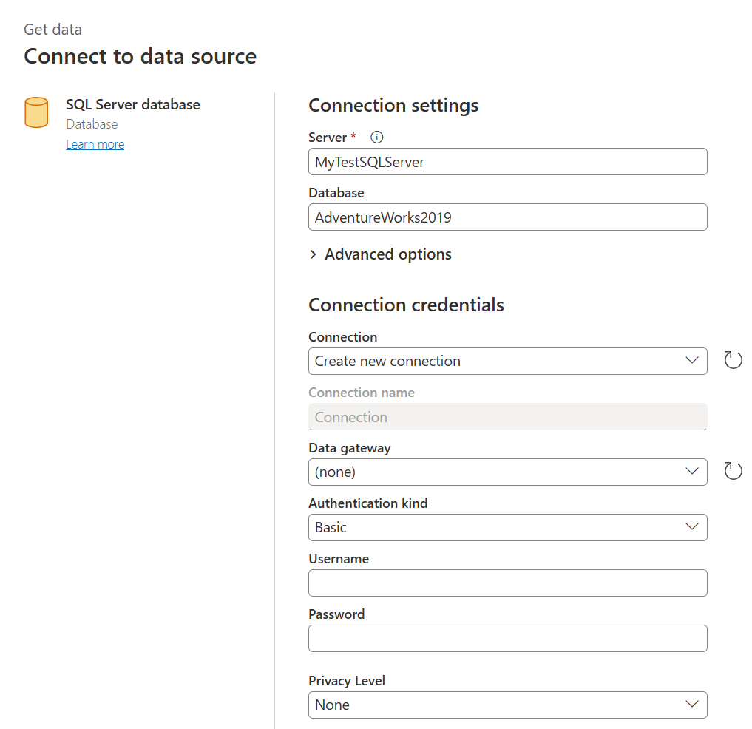Open the Connection dropdown showing Create new connection
This screenshot has height=729, width=752.
coord(508,361)
